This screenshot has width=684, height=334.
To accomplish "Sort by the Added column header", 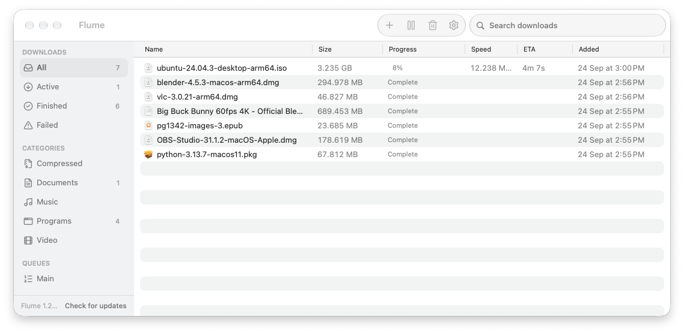I will click(618, 49).
